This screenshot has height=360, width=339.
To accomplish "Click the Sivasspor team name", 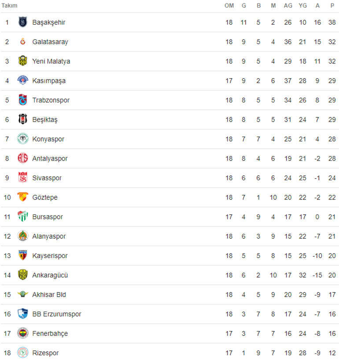I will pos(47,178).
